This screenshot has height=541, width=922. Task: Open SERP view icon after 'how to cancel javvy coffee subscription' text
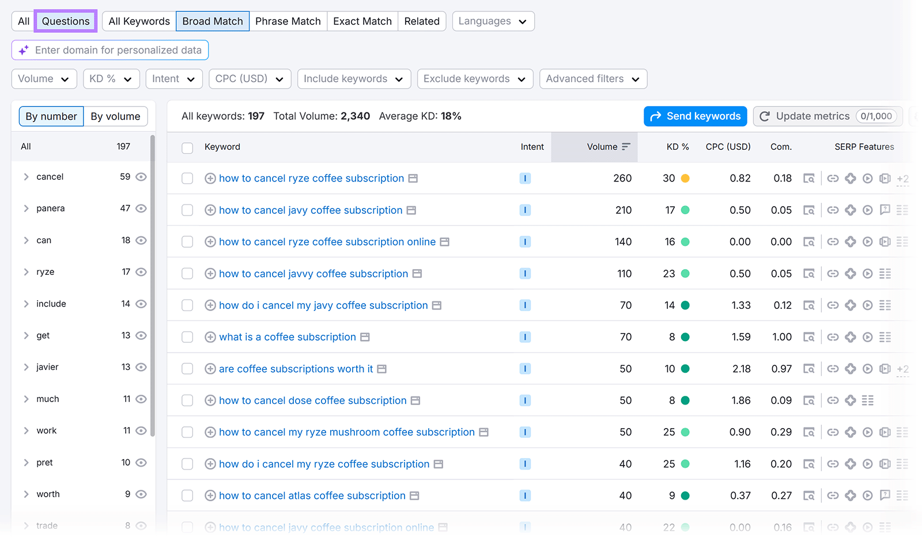pyautogui.click(x=417, y=274)
